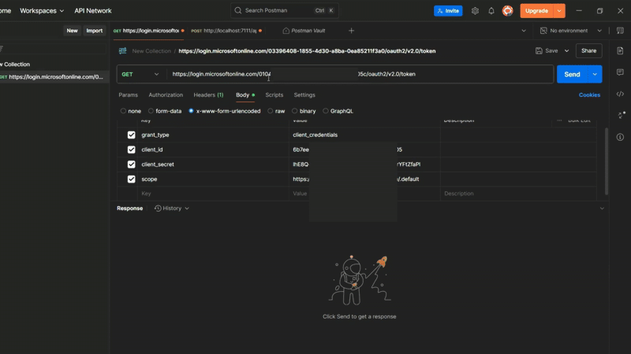This screenshot has width=631, height=354.
Task: Click the empty Key field in new row
Action: [213, 194]
